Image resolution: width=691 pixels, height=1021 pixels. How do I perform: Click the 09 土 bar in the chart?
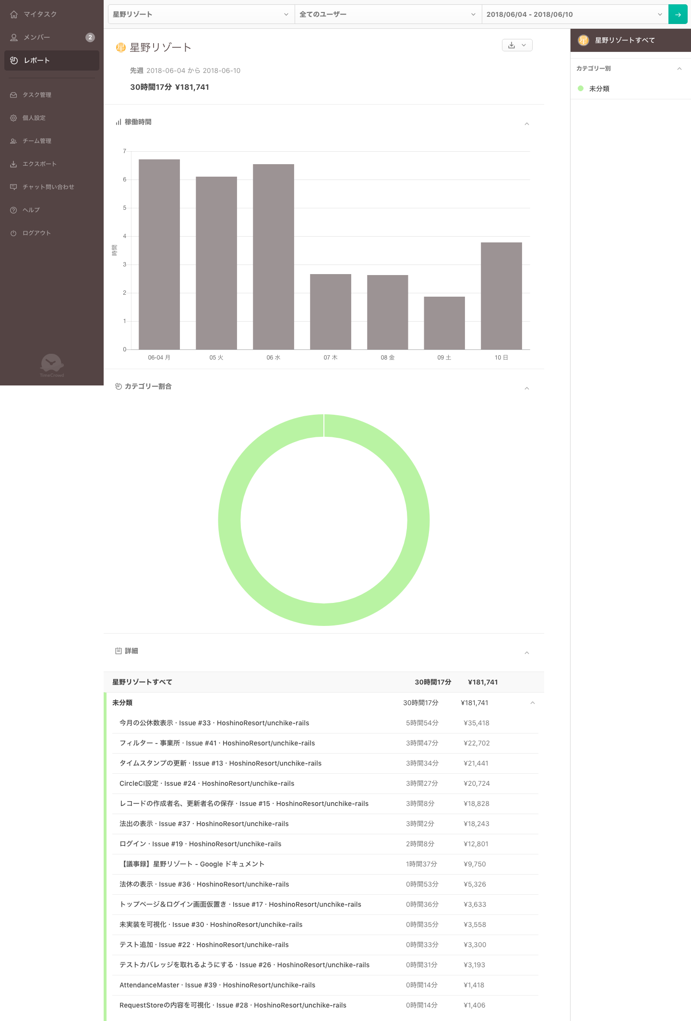coord(444,323)
